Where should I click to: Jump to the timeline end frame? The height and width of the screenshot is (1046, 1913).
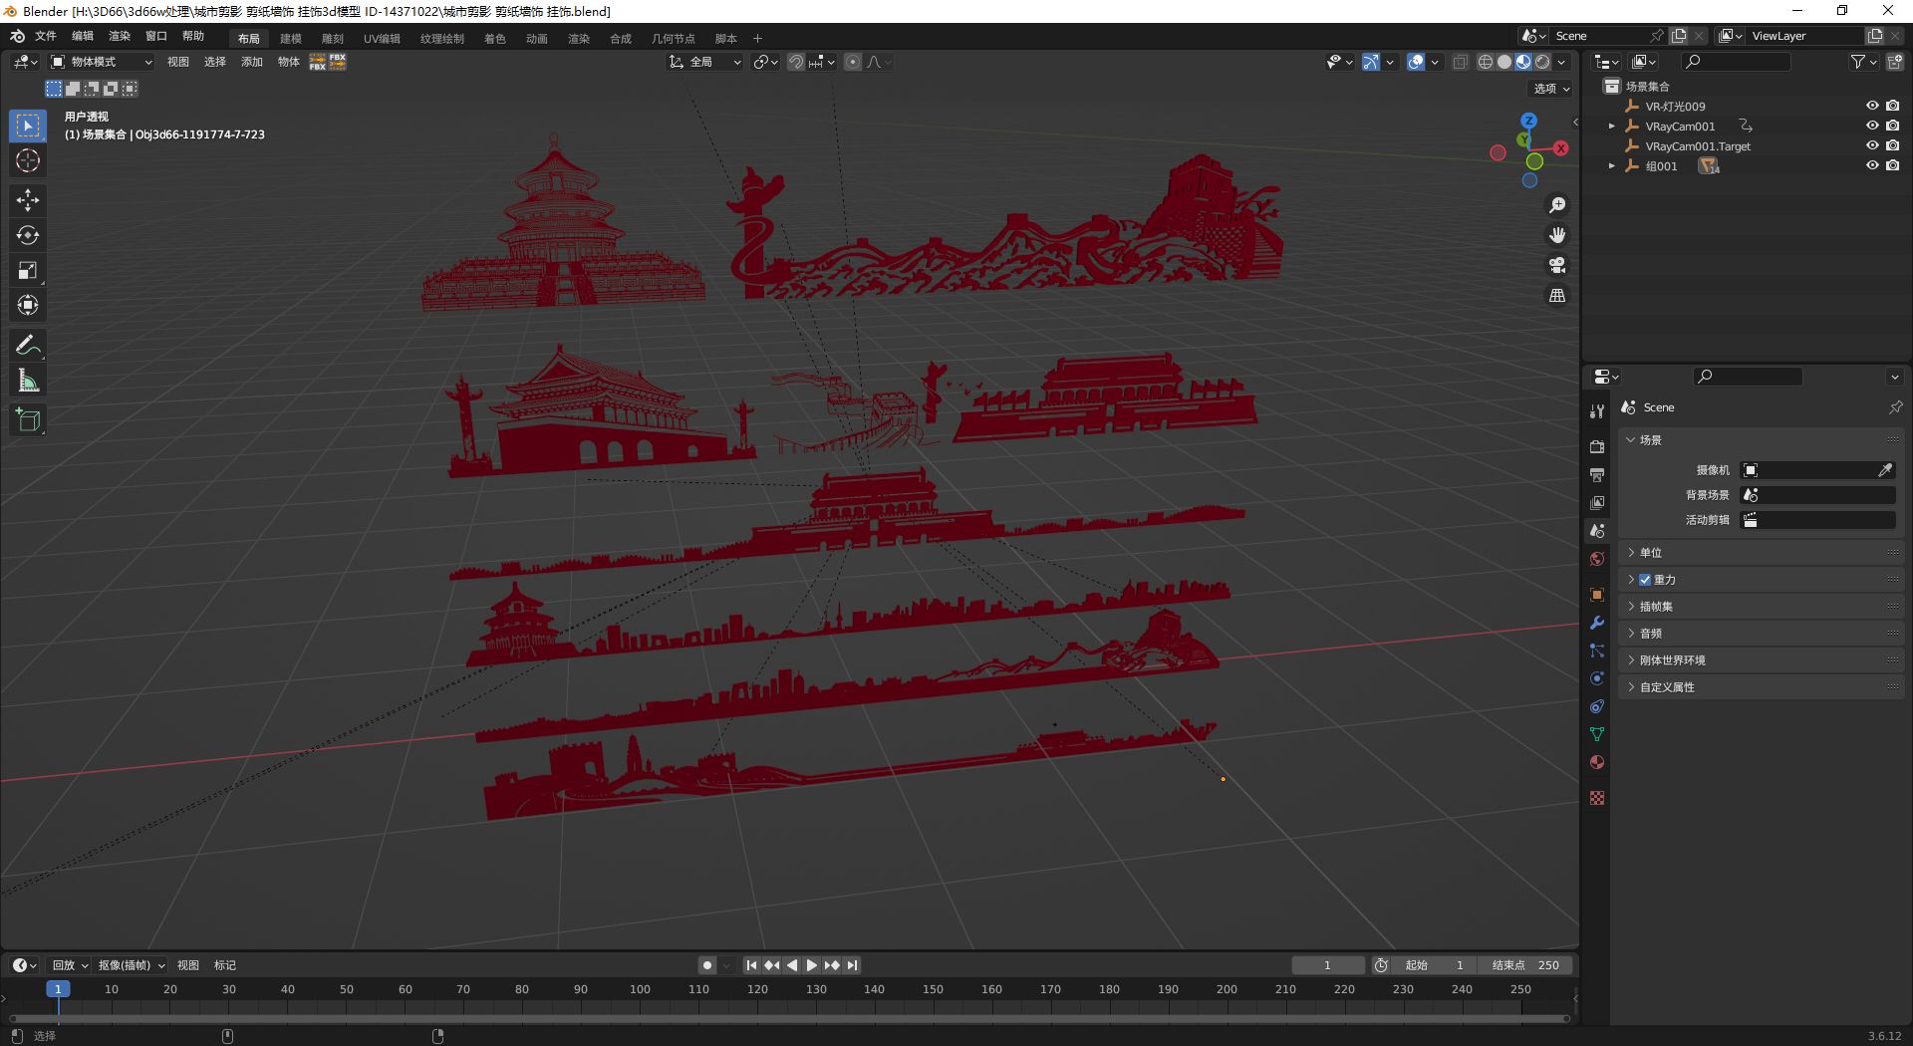(852, 965)
